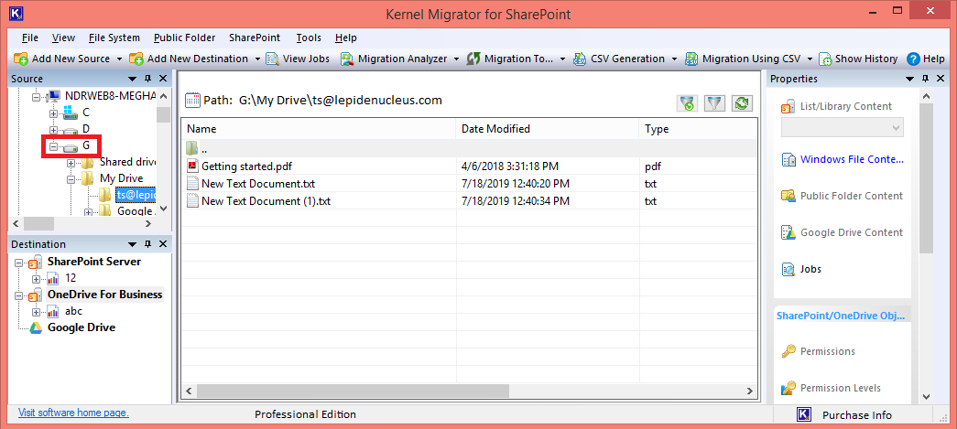Screen dimensions: 957x429
Task: Click Public Folder Content icon
Action: tap(788, 196)
